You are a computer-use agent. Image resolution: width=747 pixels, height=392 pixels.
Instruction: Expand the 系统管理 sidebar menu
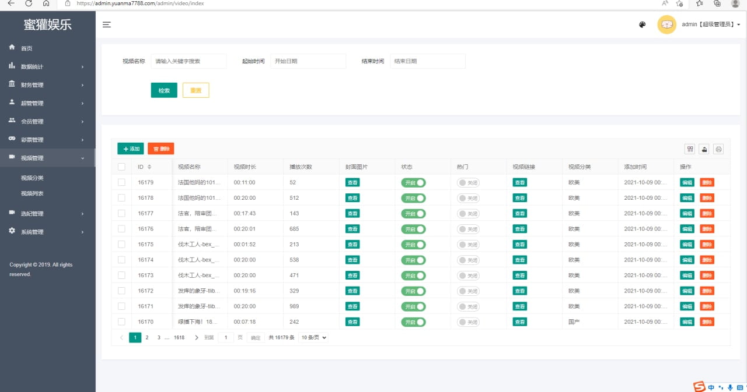tap(48, 232)
